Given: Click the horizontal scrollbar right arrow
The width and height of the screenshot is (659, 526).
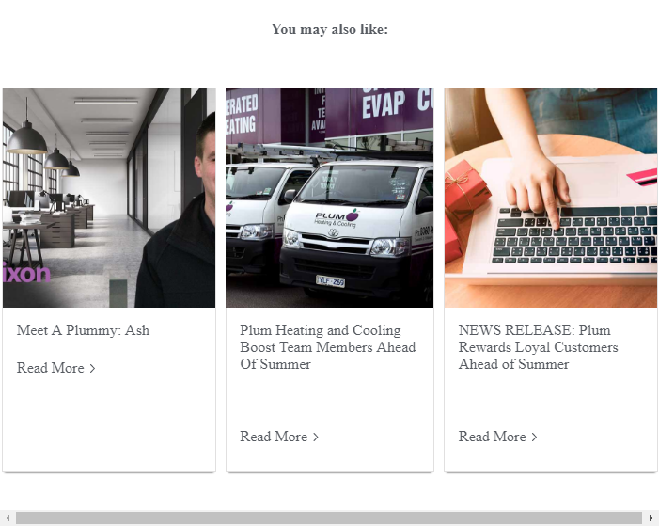Looking at the screenshot, I should pos(651,518).
